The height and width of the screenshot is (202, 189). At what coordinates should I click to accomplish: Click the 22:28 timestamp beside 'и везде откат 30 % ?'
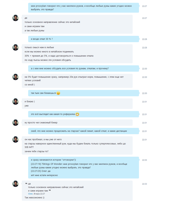tap(144, 39)
